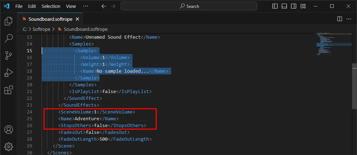The image size is (357, 155).
Task: Minimize the VS Code window
Action: (x=315, y=6)
